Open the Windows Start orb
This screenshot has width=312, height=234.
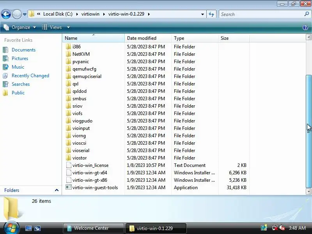coord(11,228)
